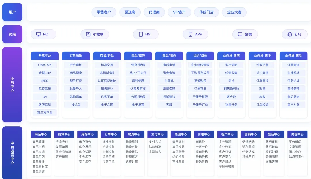311x179 pixels.
Task: Click the 售后/服务 column header
Action: click(169, 56)
